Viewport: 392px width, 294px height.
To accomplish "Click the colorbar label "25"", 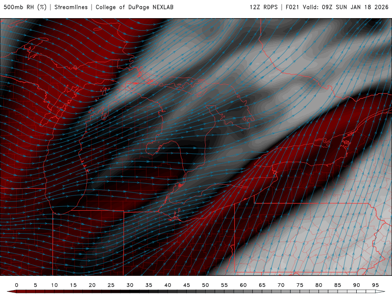I will (x=111, y=285).
